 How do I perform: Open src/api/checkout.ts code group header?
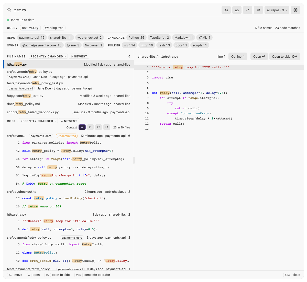69,192
